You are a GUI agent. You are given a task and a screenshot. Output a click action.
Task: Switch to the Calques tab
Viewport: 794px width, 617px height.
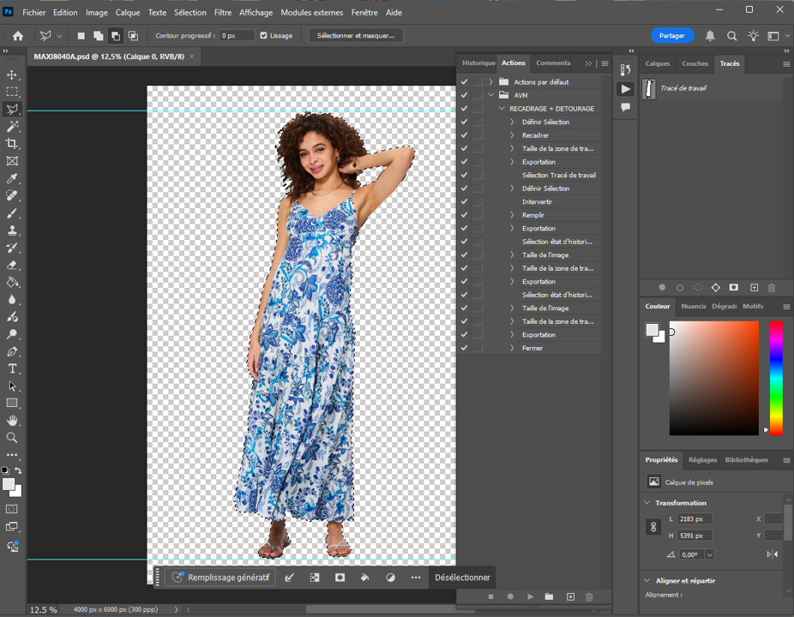(x=658, y=63)
